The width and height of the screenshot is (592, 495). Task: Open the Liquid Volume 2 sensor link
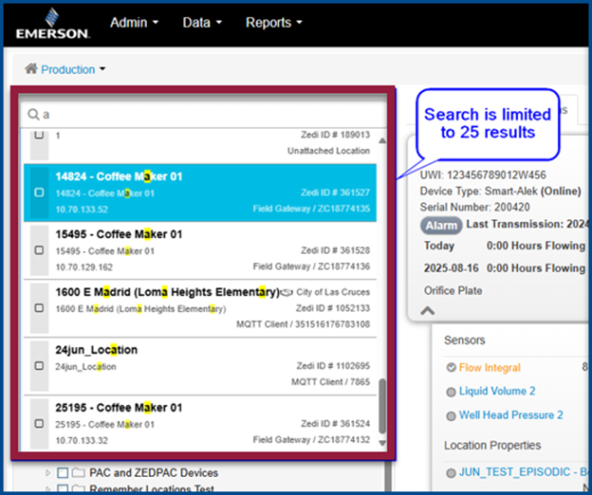[x=497, y=392]
